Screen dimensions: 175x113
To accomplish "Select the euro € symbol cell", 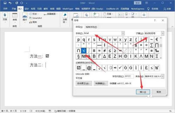I will [x=157, y=39].
